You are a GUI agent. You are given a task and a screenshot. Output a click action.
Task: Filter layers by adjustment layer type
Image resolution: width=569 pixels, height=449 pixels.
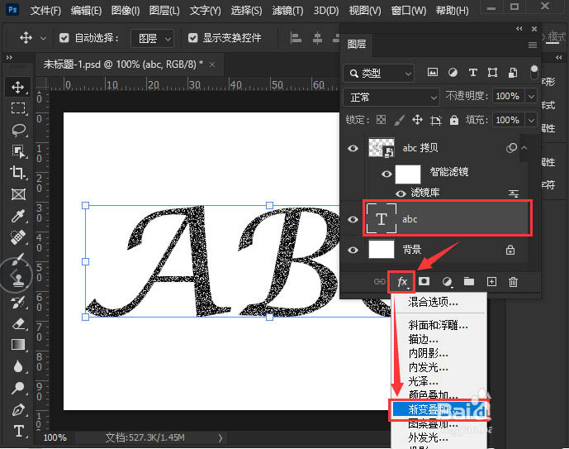(x=453, y=72)
